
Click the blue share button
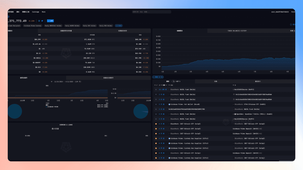(50, 21)
